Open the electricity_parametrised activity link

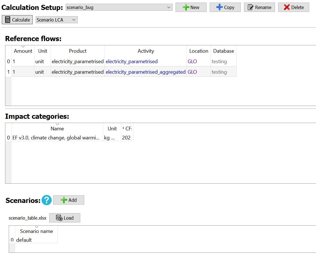tap(132, 61)
